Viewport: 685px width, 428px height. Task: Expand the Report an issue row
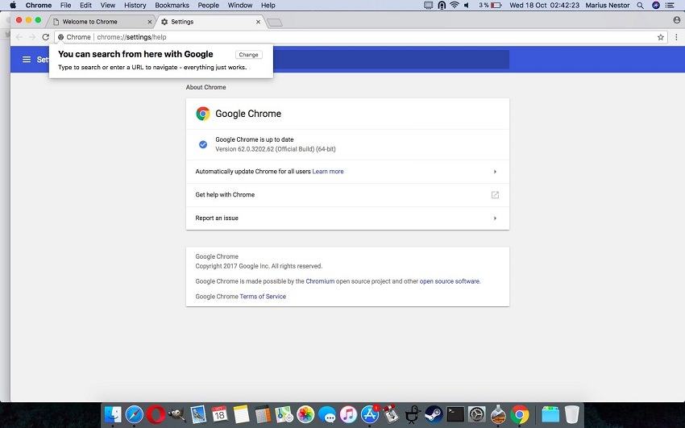[495, 218]
